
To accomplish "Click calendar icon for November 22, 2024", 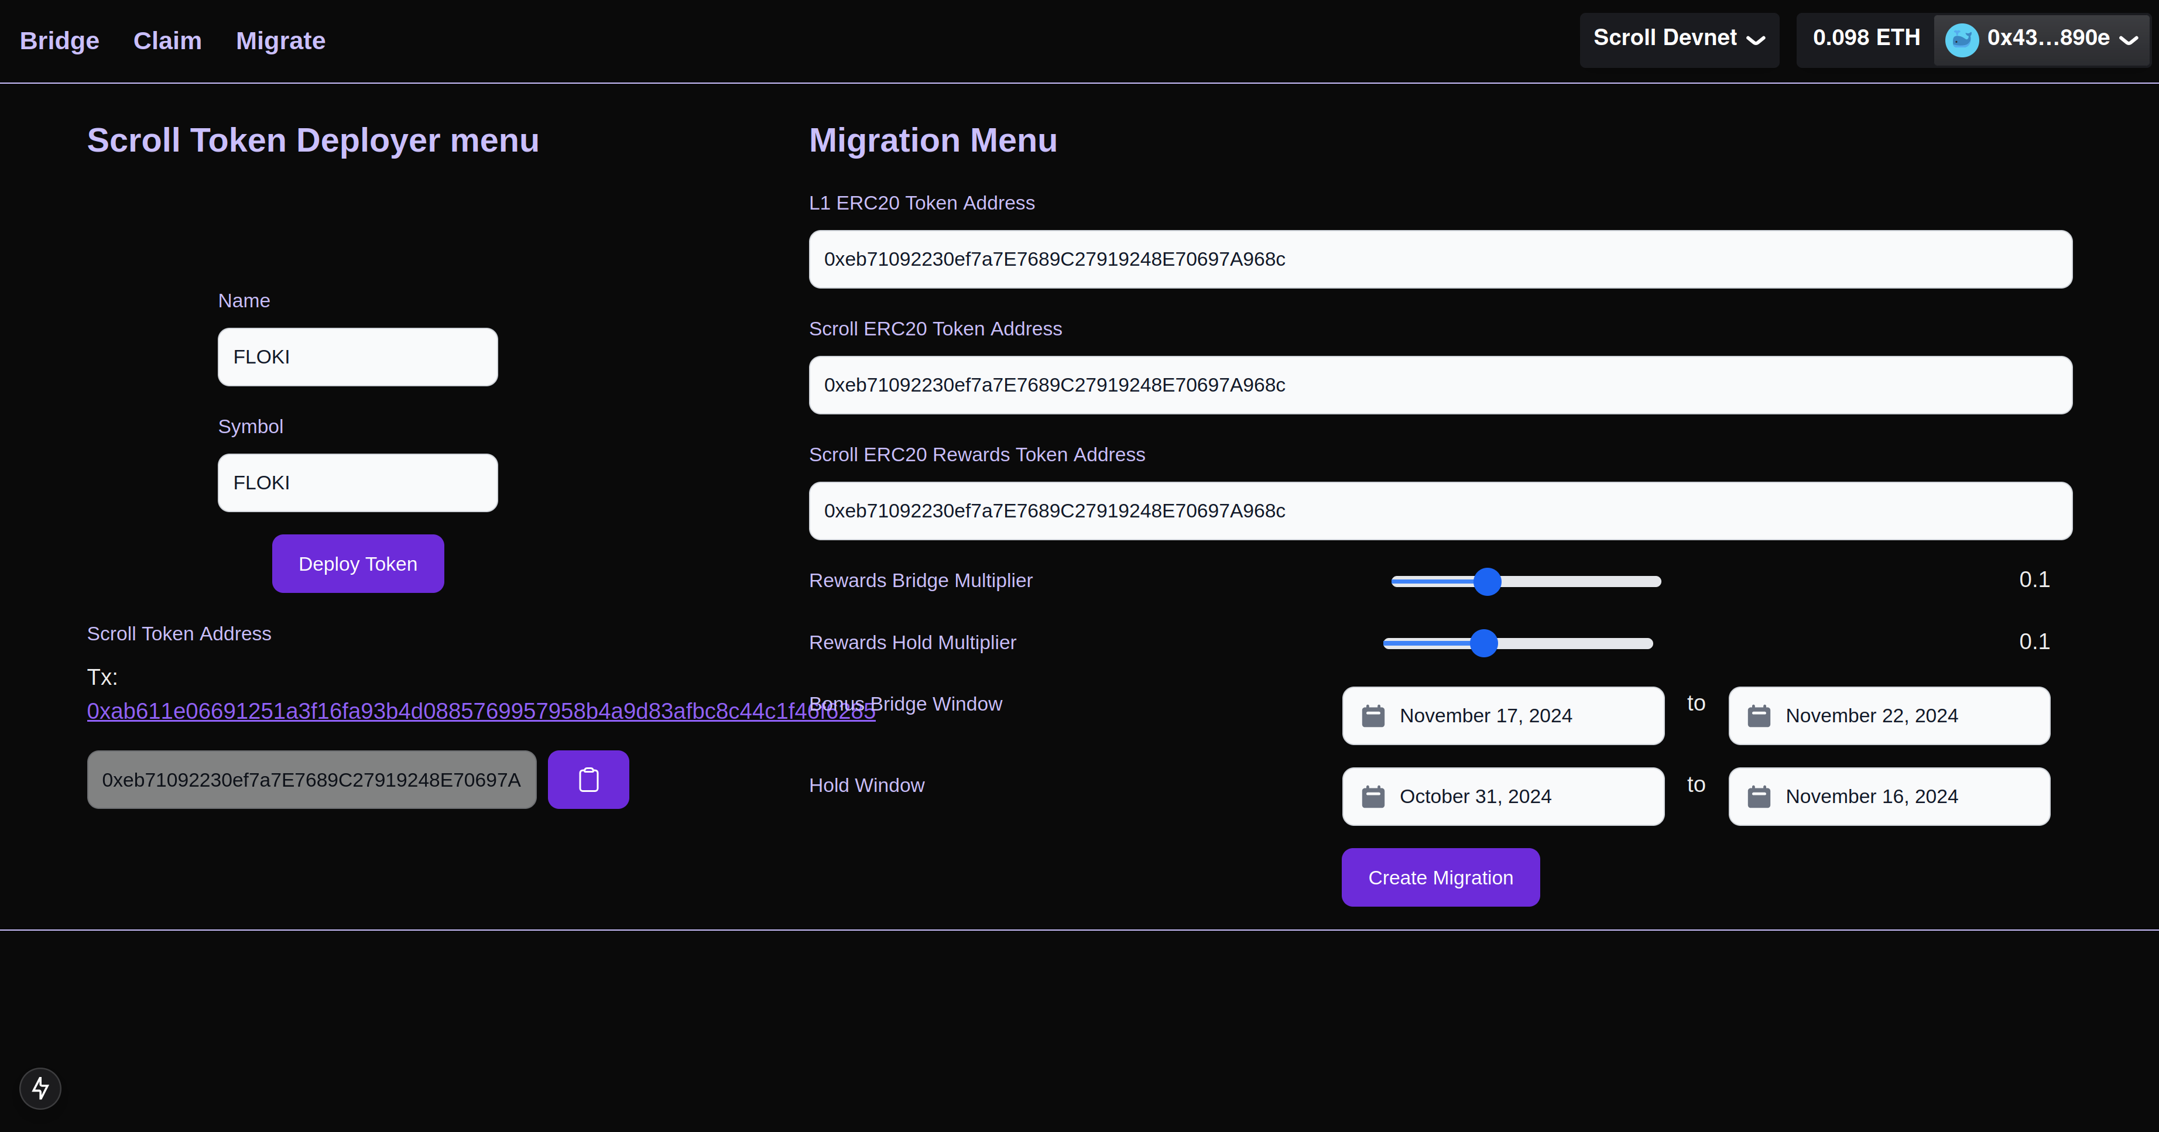I will pyautogui.click(x=1759, y=716).
